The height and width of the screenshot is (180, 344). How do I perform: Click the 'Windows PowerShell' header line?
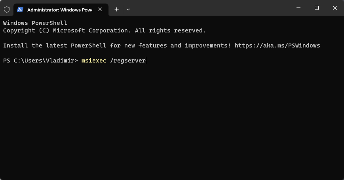pyautogui.click(x=35, y=23)
